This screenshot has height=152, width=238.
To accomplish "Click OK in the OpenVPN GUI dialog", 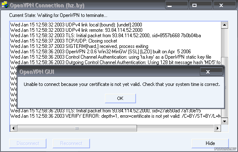I will coord(120,98).
